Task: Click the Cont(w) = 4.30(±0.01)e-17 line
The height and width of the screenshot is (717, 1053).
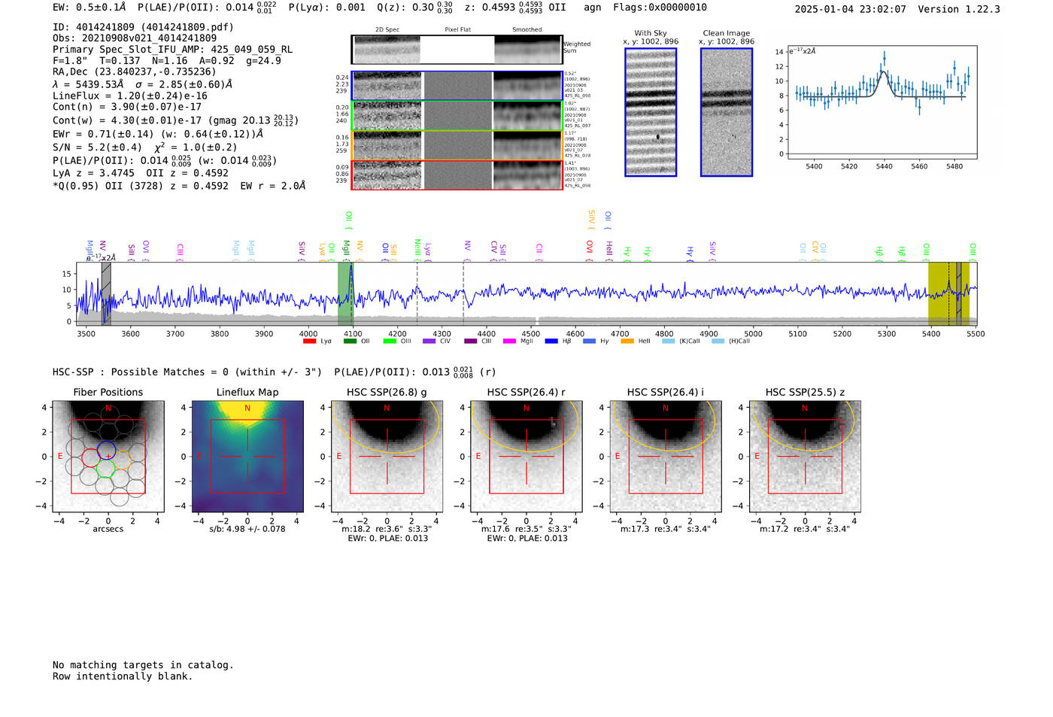Action: [175, 120]
